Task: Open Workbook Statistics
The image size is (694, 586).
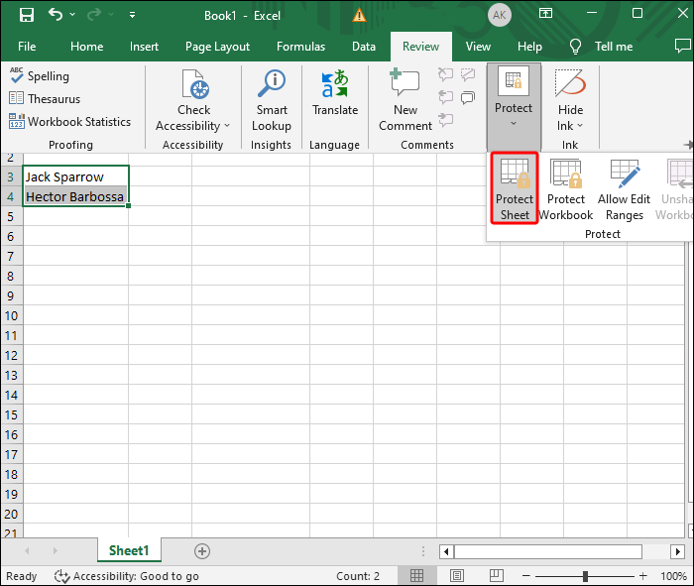Action: pos(69,122)
